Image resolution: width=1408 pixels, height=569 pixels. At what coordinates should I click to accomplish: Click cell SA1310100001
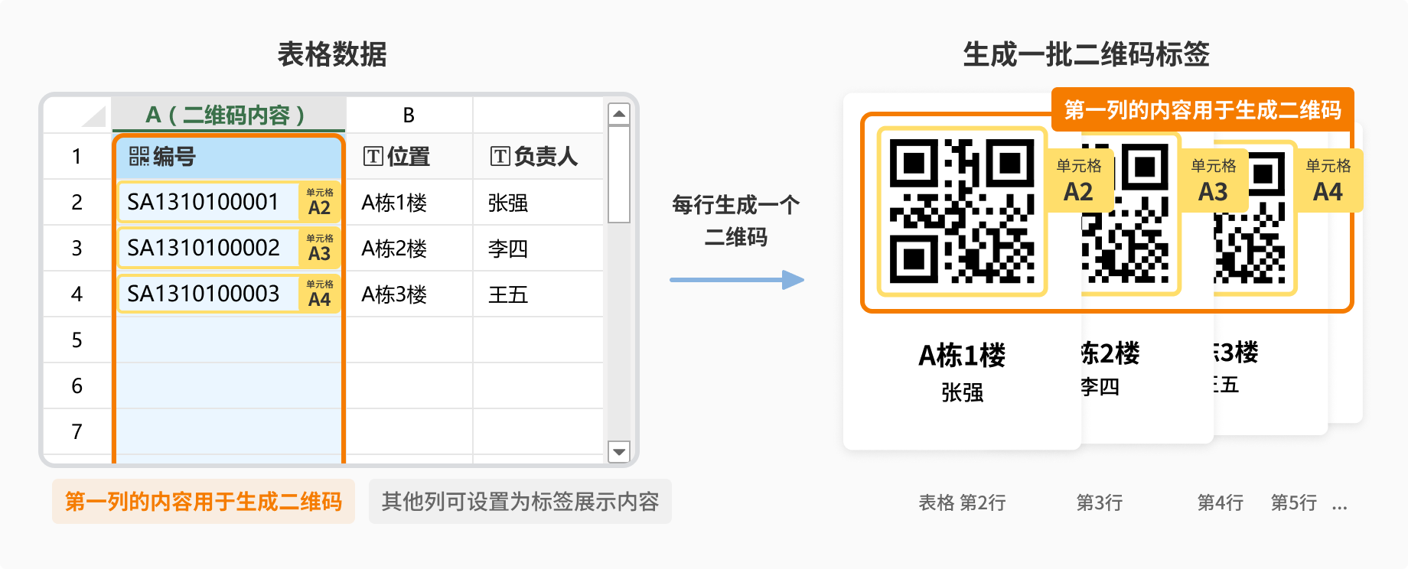tap(208, 202)
